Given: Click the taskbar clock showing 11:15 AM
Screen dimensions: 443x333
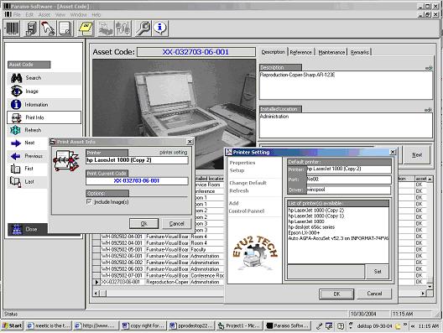Looking at the screenshot, I should tap(428, 326).
